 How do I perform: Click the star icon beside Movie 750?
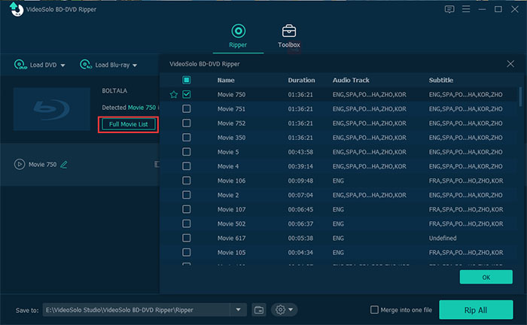tap(174, 95)
